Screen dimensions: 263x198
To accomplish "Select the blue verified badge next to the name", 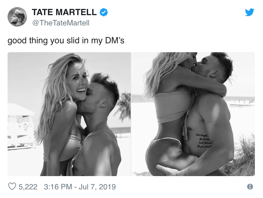I will [x=103, y=12].
